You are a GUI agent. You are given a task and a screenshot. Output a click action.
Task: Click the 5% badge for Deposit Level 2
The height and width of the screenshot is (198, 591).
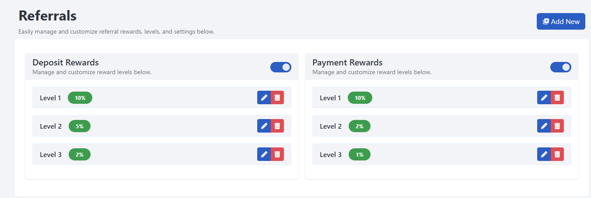click(80, 126)
